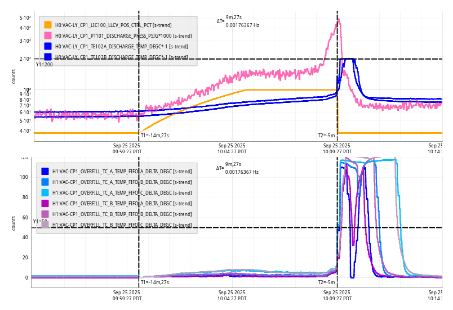Click the T2=-5m cursor label in bottom plot
Viewport: 453px width, 310px height.
click(326, 282)
